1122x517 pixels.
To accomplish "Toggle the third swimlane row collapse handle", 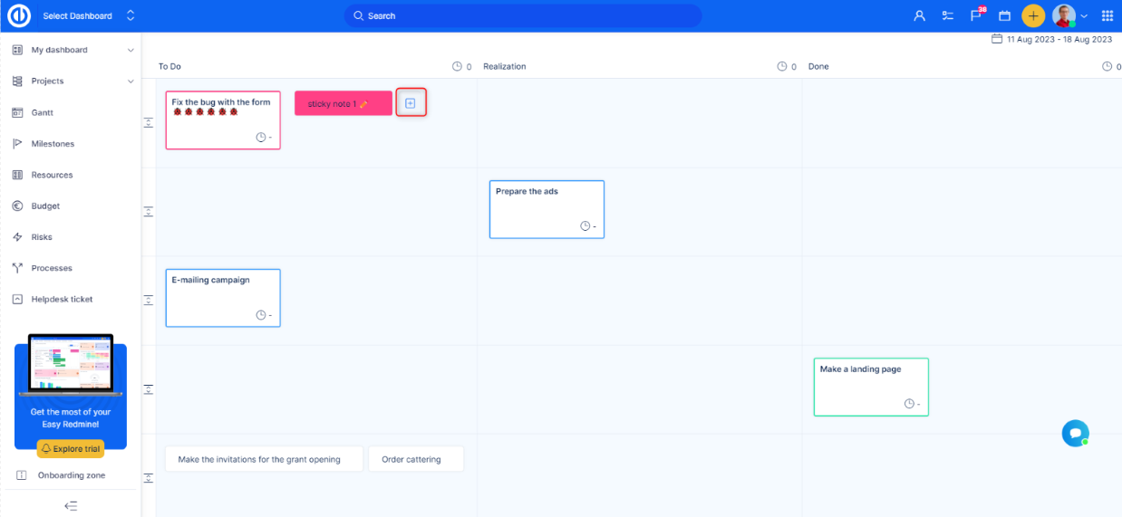I will pyautogui.click(x=149, y=300).
